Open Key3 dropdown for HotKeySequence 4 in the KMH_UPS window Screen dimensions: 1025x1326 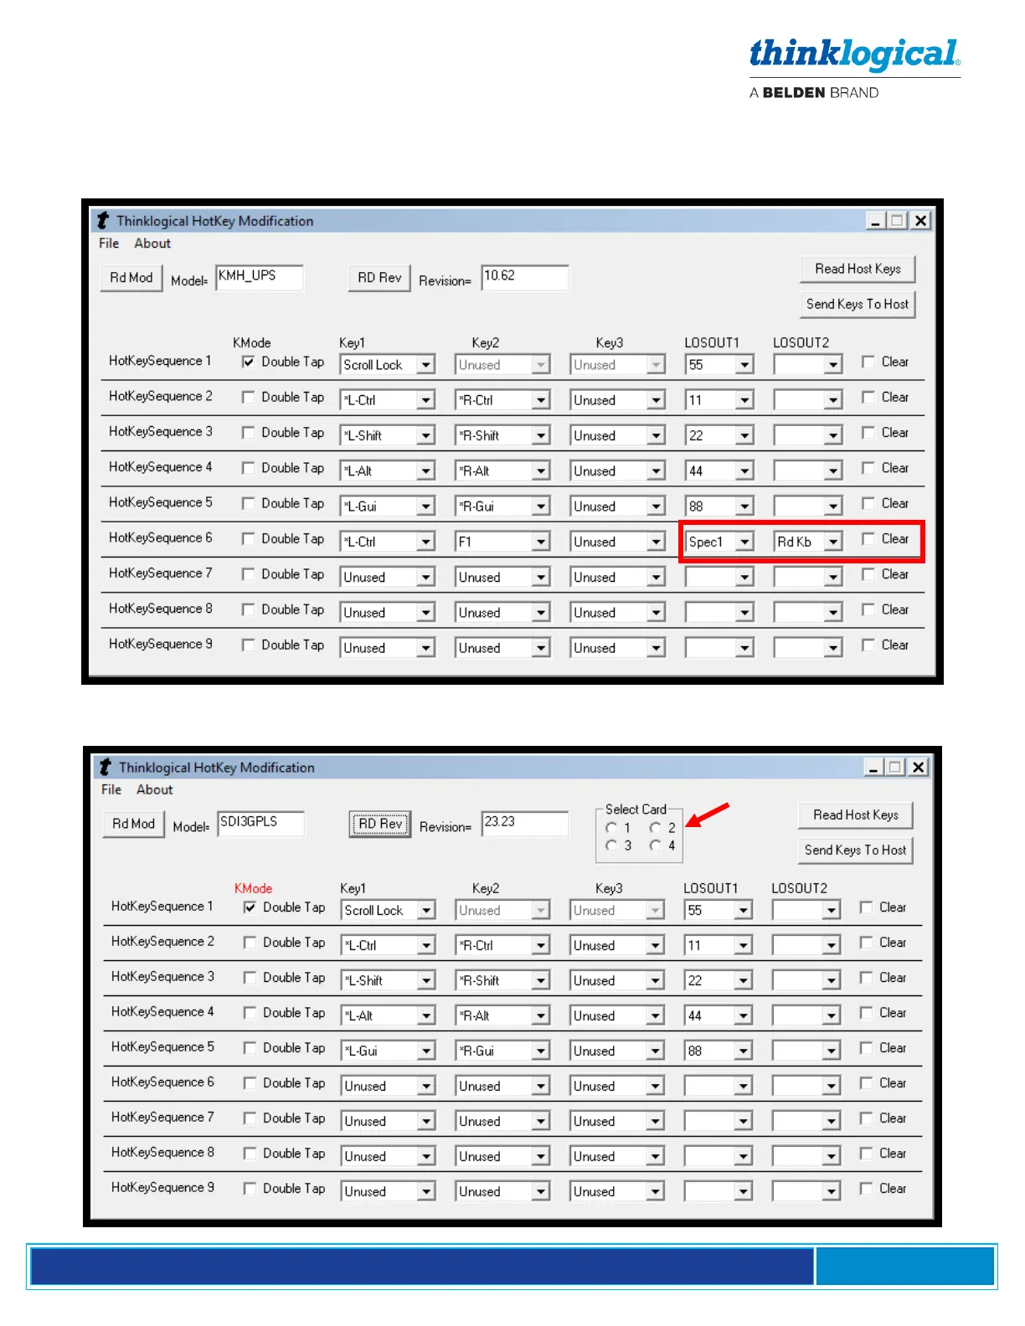(x=656, y=471)
